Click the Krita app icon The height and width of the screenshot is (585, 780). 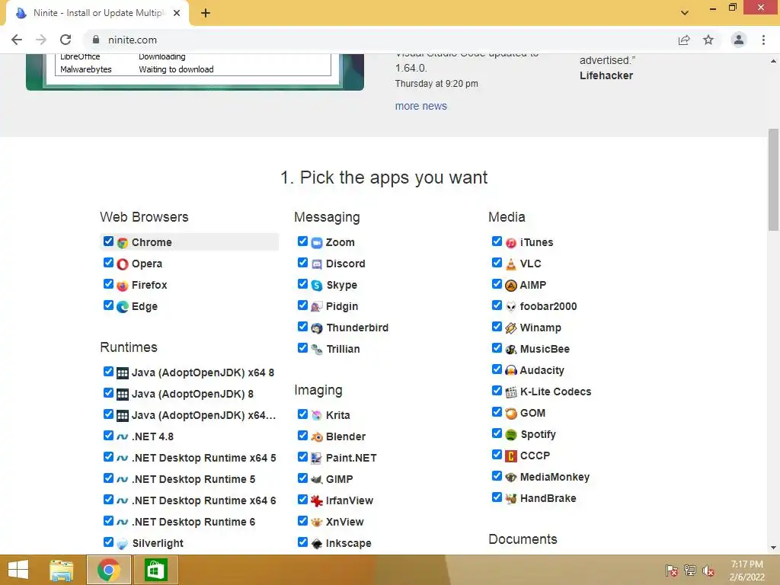tap(317, 416)
